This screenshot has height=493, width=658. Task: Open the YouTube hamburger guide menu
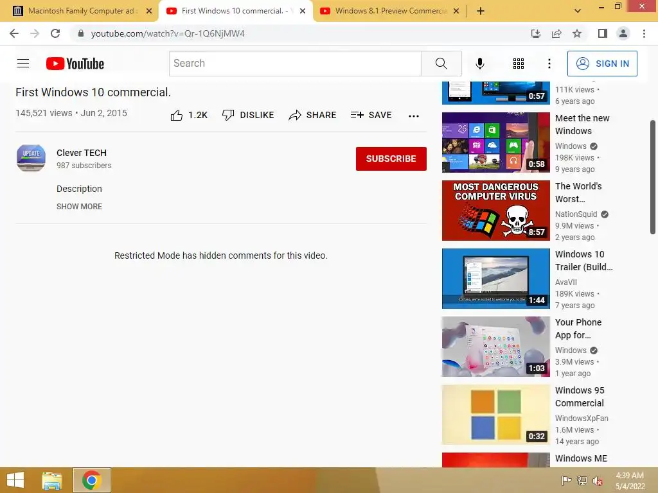[23, 64]
